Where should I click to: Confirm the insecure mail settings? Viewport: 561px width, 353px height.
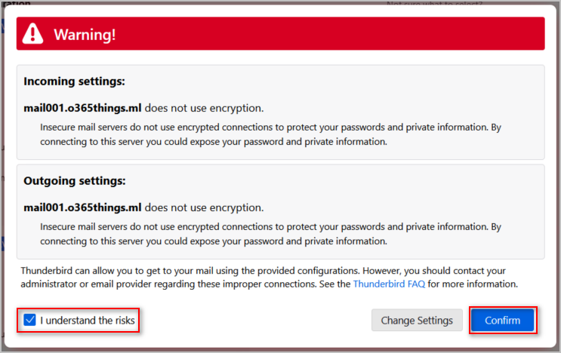point(503,320)
